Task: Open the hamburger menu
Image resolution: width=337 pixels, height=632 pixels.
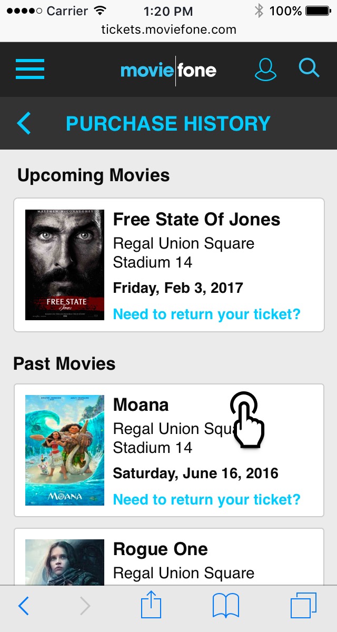Action: [30, 69]
